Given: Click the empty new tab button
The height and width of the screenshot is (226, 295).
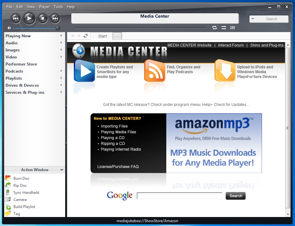Looking at the screenshot, I should 117,36.
